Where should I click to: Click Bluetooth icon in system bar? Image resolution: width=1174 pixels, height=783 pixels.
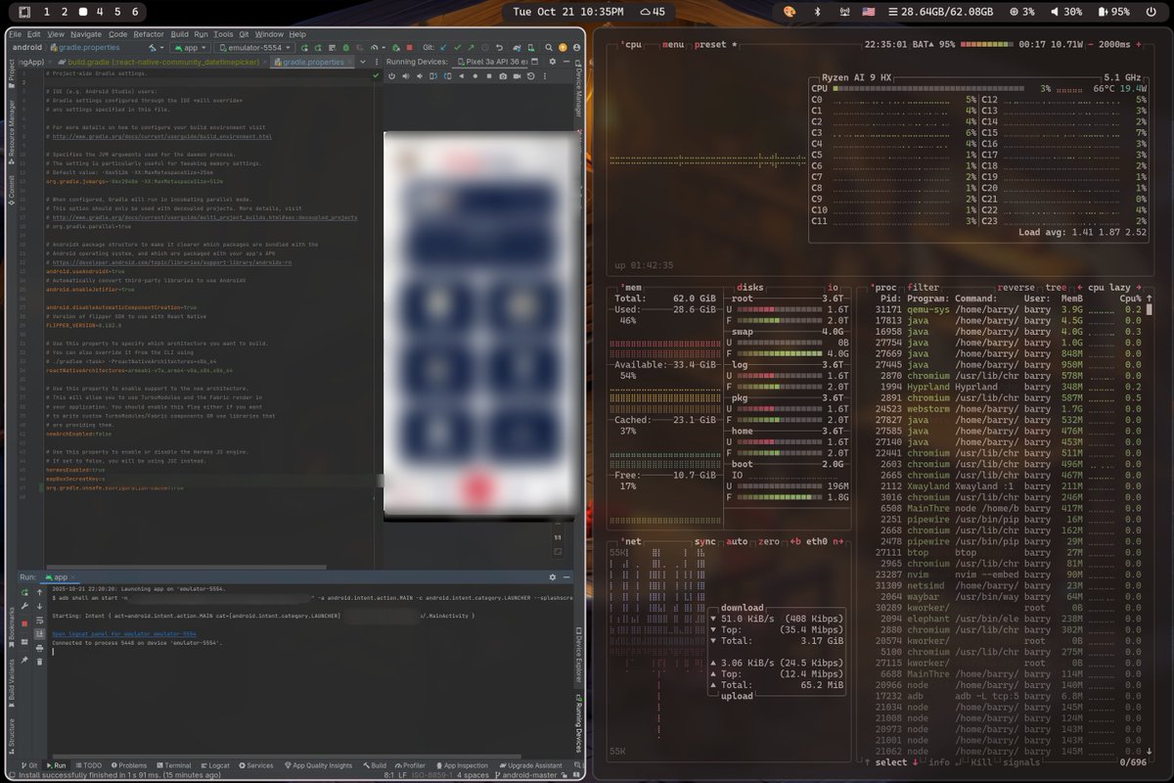818,12
